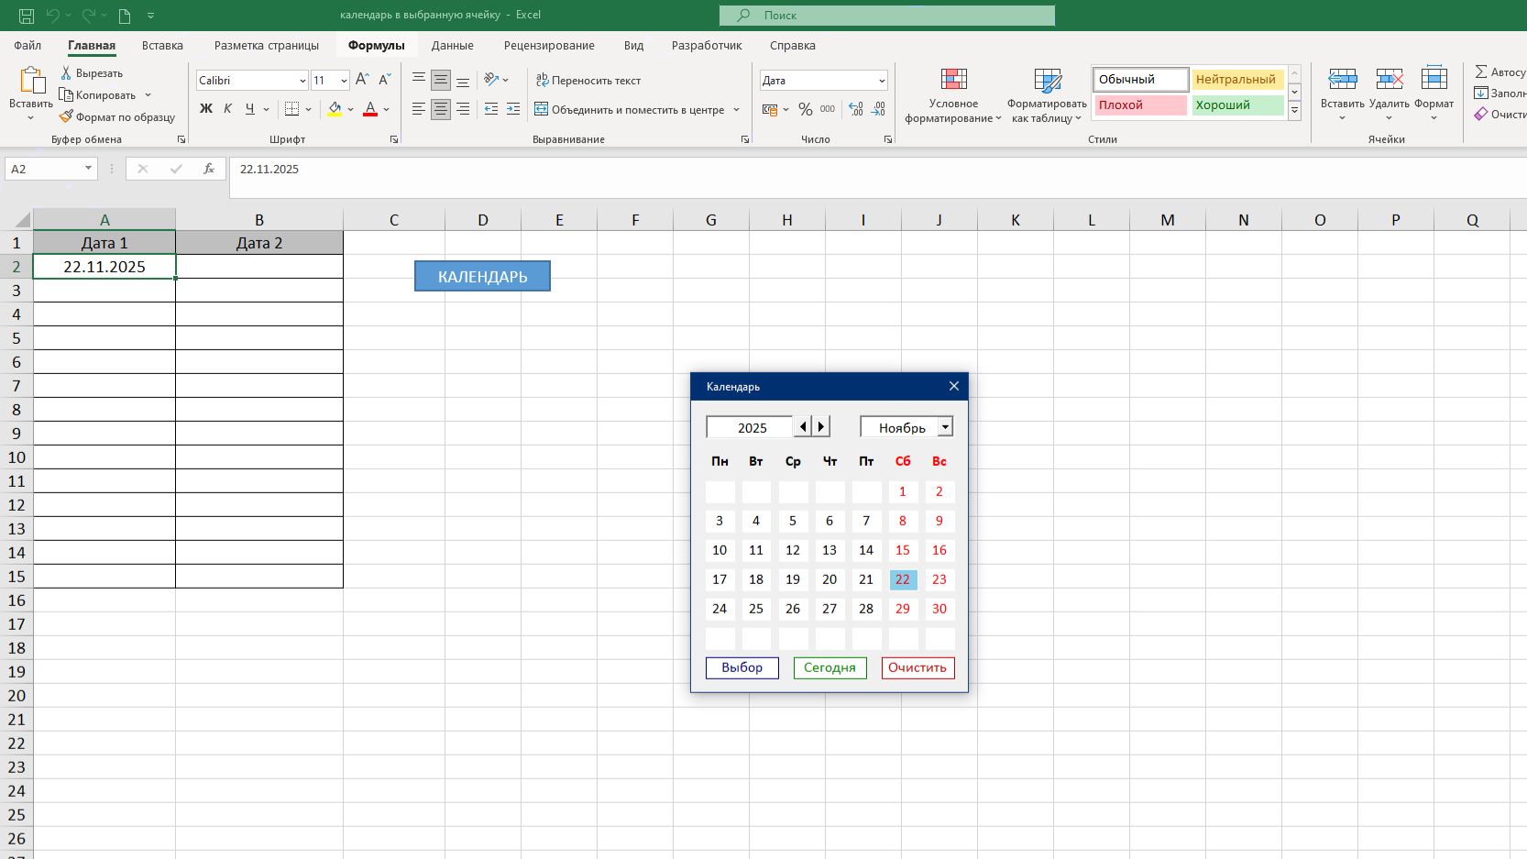
Task: Increase decimal places
Action: click(x=856, y=109)
